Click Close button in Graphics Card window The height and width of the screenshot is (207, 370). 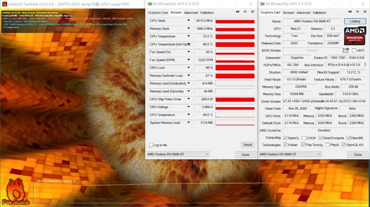(358, 155)
